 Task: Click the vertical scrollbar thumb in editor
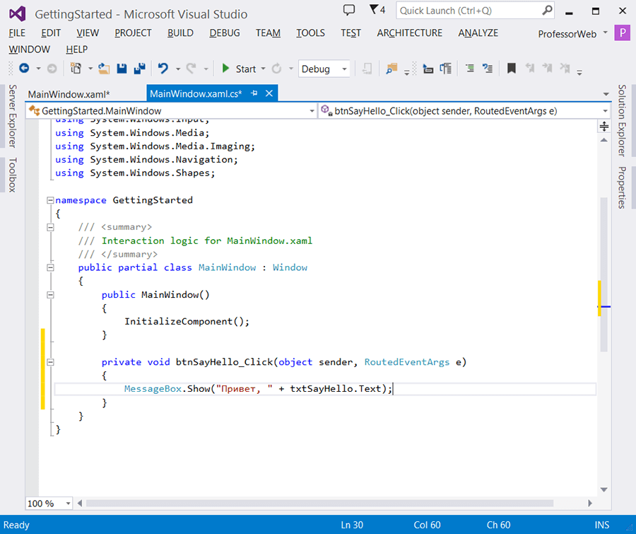pos(604,274)
